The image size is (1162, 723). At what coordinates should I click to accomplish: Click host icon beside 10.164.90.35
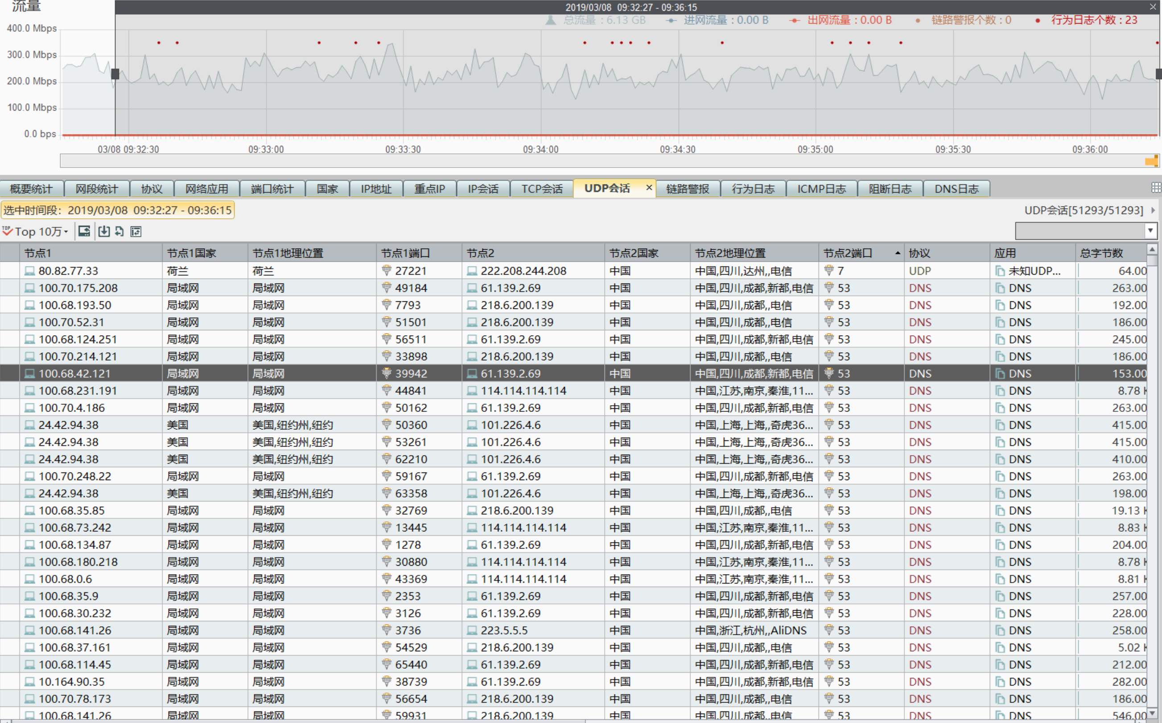(29, 682)
